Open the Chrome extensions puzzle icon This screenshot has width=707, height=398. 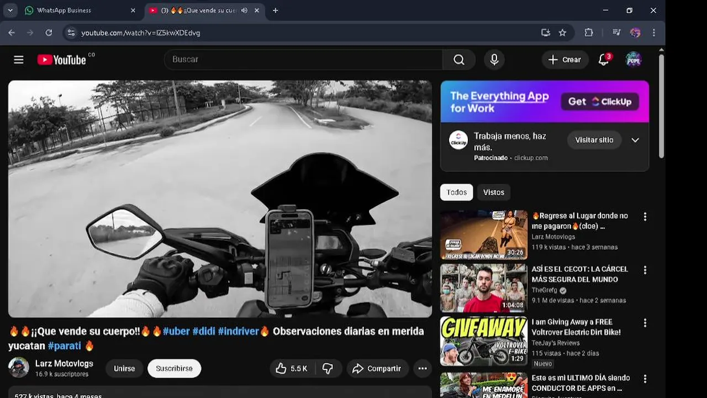click(x=589, y=33)
